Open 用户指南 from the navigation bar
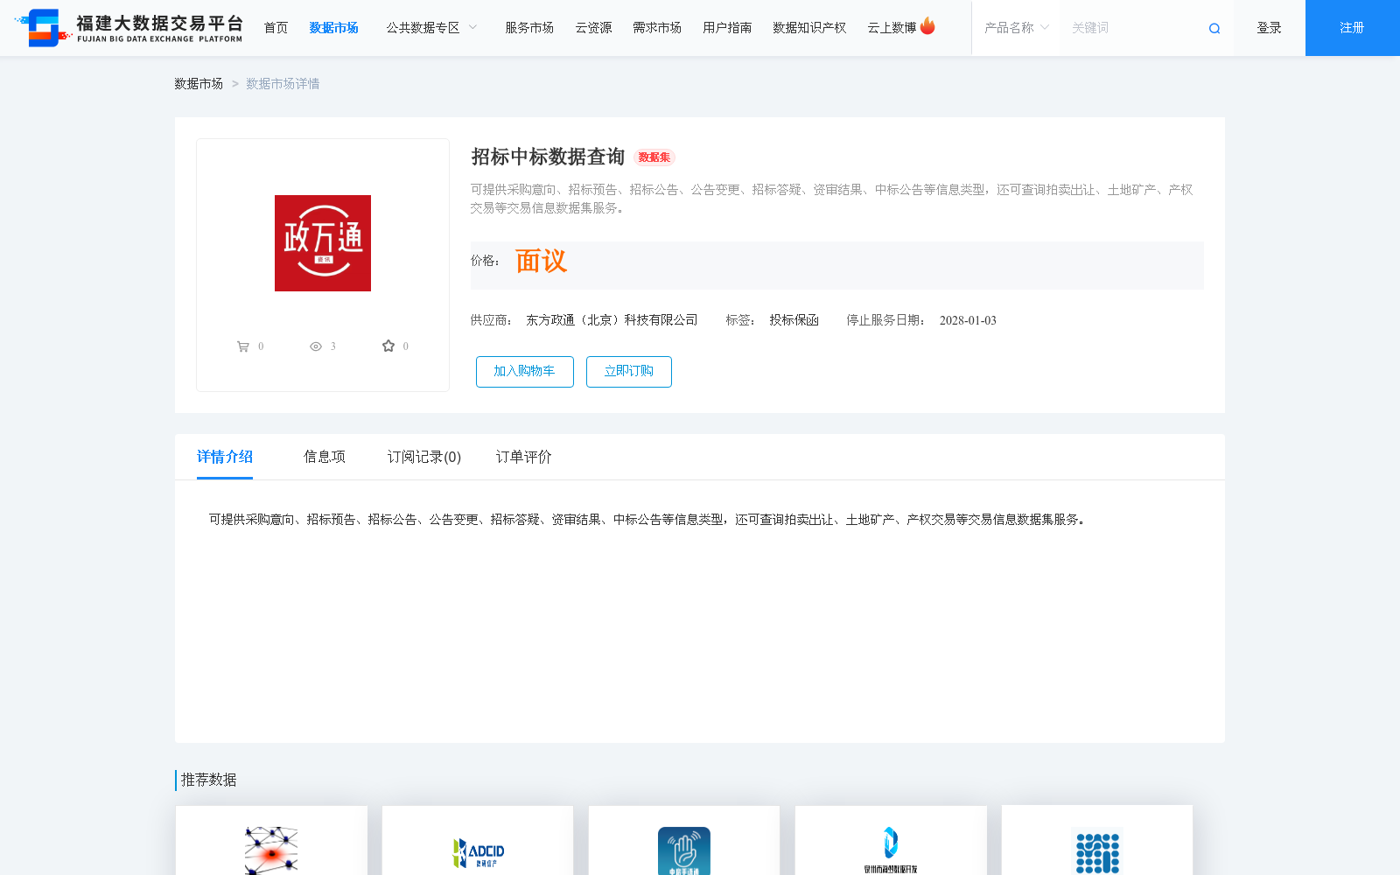This screenshot has height=875, width=1400. tap(727, 28)
